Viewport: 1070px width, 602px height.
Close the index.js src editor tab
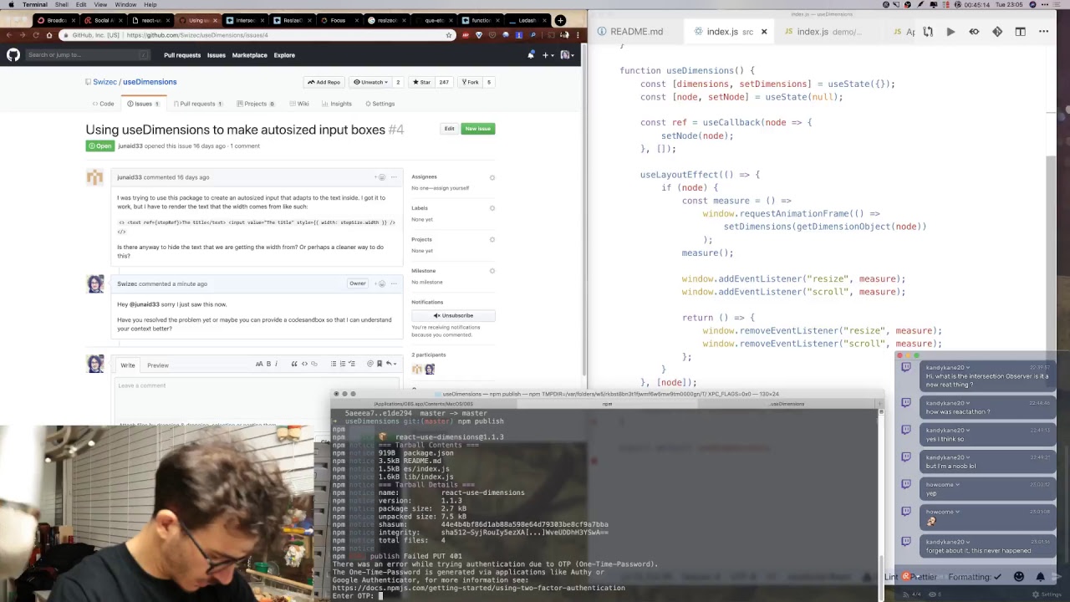pos(763,32)
